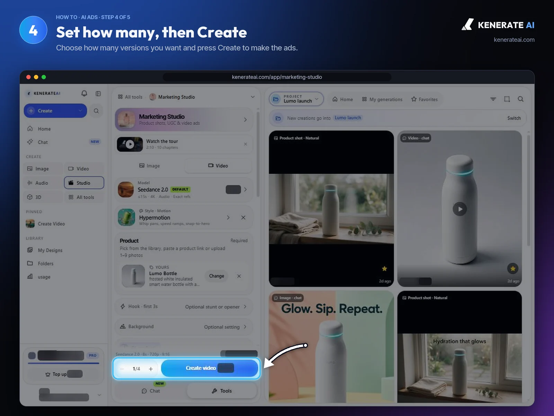Open the Marketing Studio banner arrow

[x=245, y=120]
